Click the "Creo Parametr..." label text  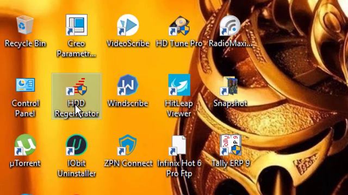76,49
